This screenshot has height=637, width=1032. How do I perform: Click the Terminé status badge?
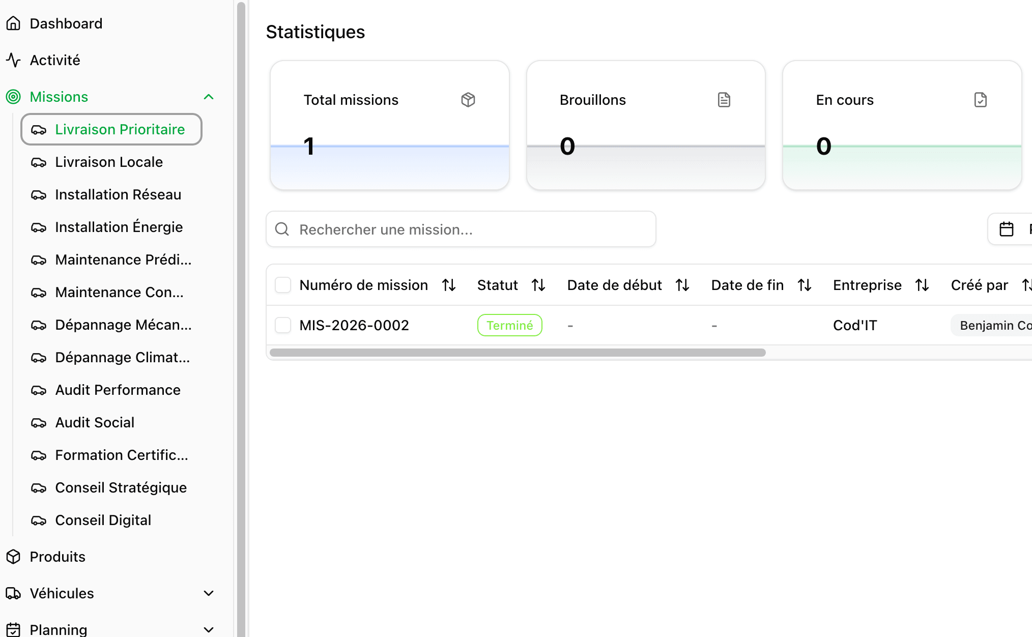pyautogui.click(x=509, y=325)
